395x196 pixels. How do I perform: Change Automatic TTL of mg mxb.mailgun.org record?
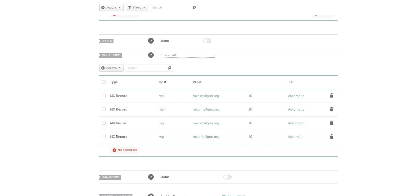296,137
